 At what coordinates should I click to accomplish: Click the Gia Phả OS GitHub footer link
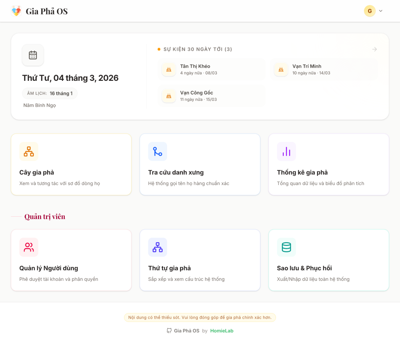coord(183,331)
